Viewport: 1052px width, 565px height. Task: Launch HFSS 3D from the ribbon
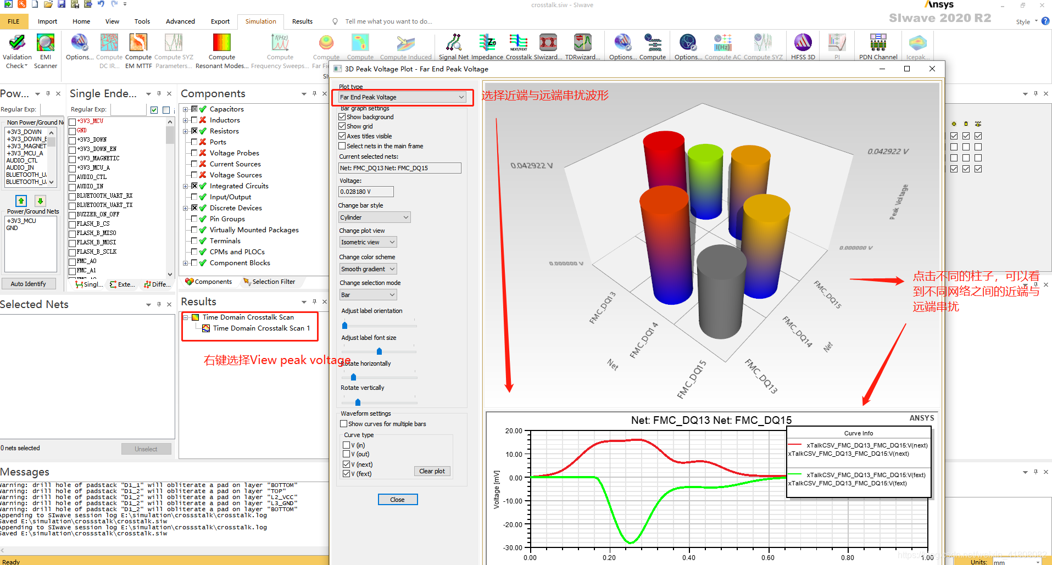[803, 47]
